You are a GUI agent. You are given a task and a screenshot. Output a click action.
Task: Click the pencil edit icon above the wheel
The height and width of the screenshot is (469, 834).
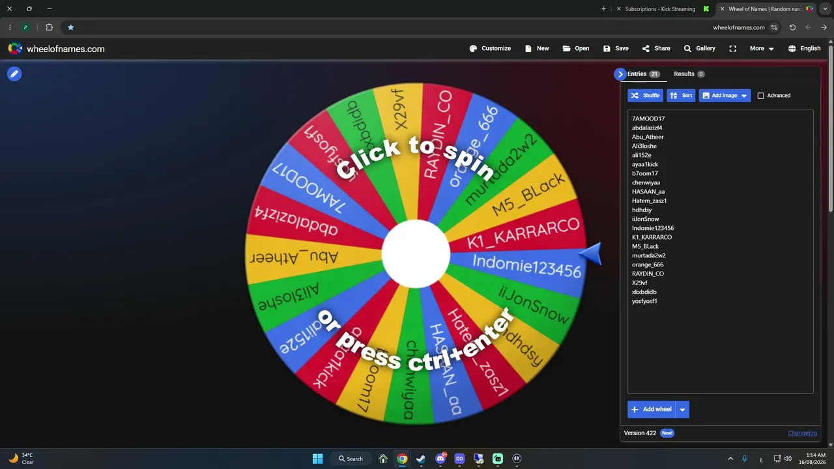click(x=14, y=74)
